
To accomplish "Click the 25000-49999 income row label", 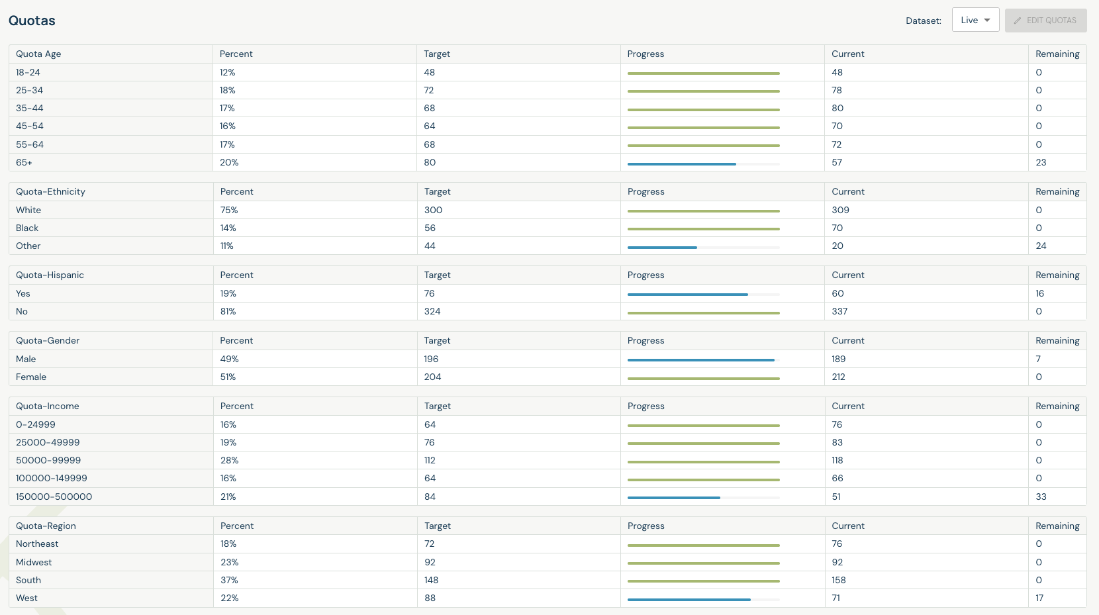I will (x=48, y=442).
